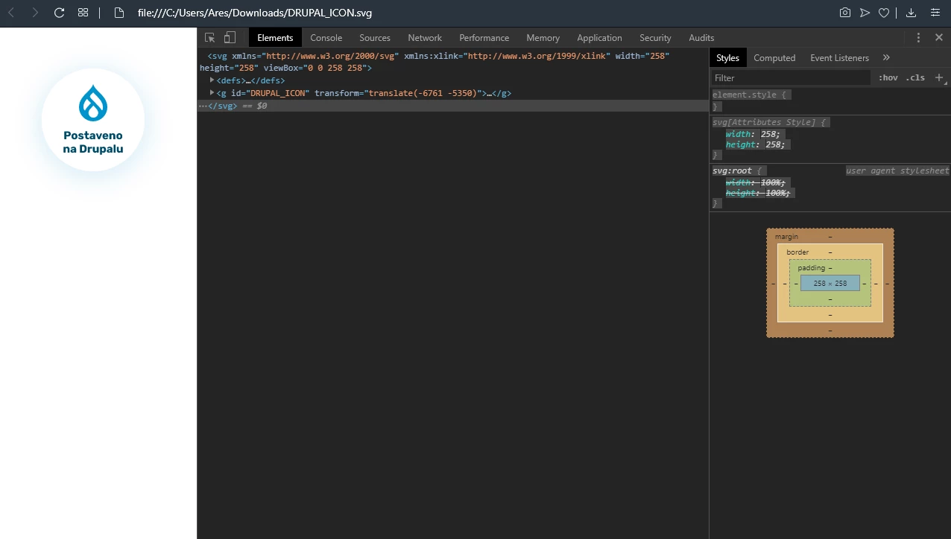951x539 pixels.
Task: Click the ellipsis beside the closing svg tag
Action: (202, 106)
